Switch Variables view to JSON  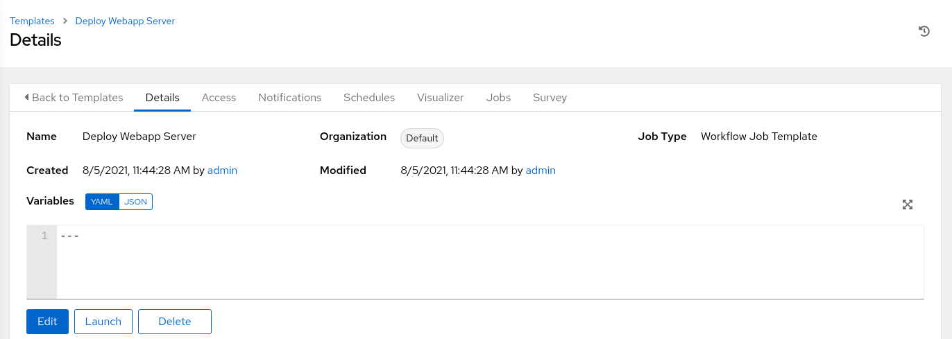point(135,202)
